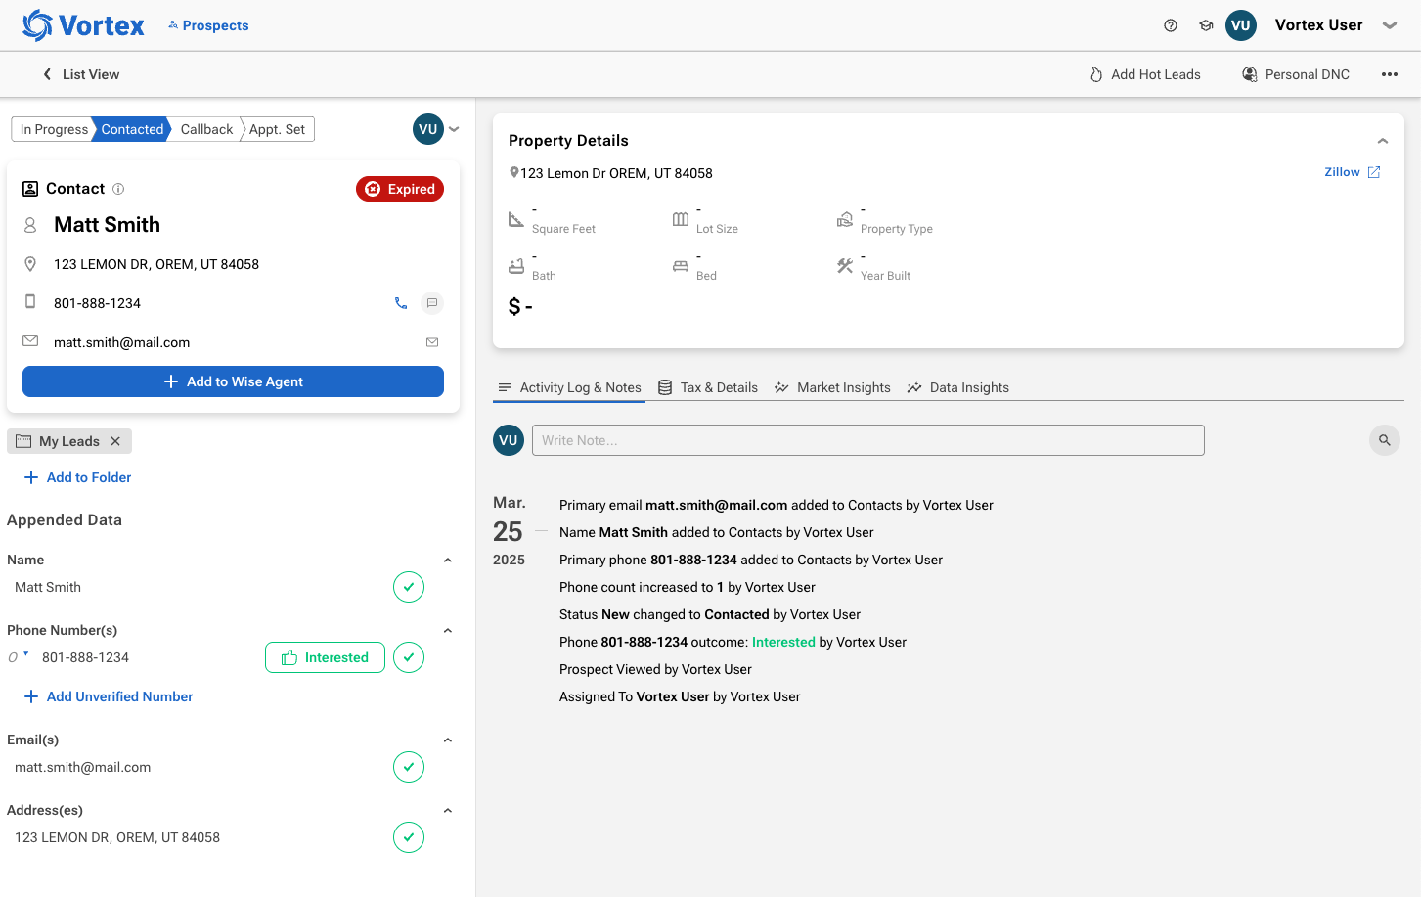Select the Callback status step

click(206, 129)
